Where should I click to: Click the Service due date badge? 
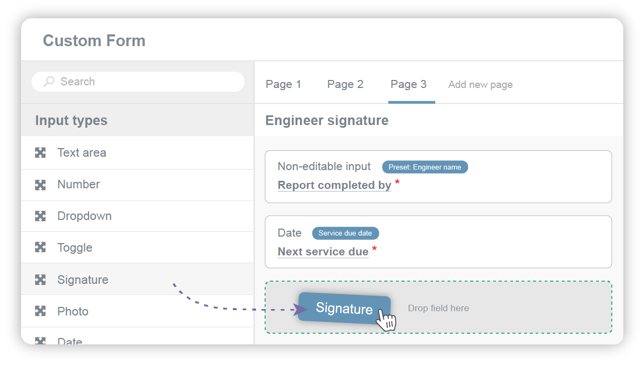(345, 233)
